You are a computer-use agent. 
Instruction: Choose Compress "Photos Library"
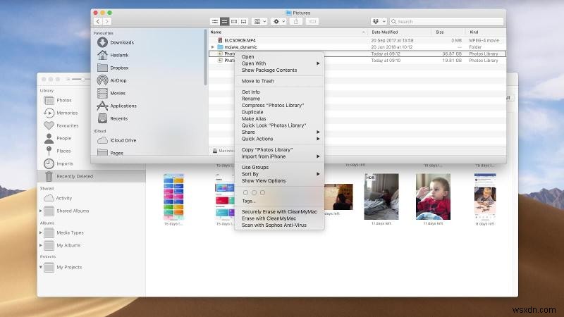pyautogui.click(x=279, y=105)
